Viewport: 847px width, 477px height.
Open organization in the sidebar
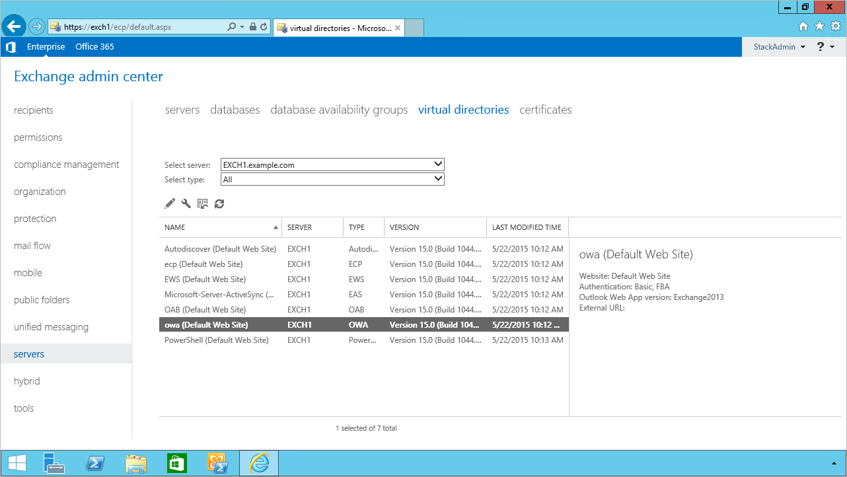(40, 192)
